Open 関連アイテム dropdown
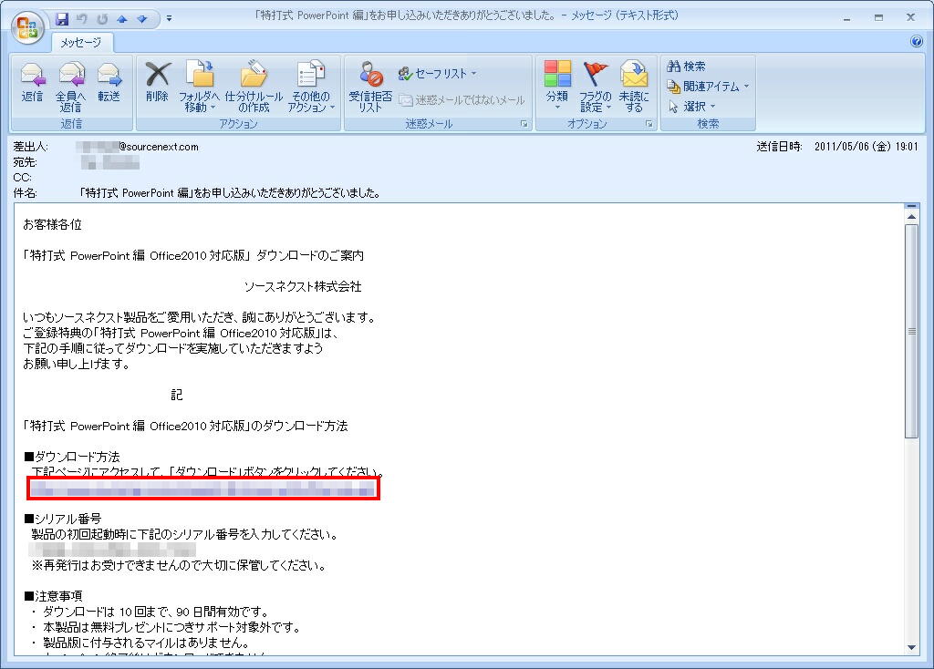934x669 pixels. click(708, 87)
